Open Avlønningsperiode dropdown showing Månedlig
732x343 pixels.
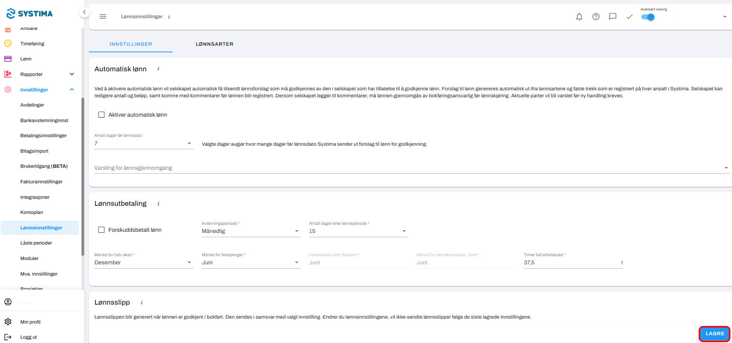point(251,231)
